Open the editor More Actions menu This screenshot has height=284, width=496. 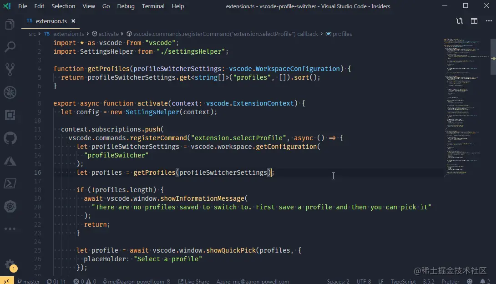(x=489, y=21)
